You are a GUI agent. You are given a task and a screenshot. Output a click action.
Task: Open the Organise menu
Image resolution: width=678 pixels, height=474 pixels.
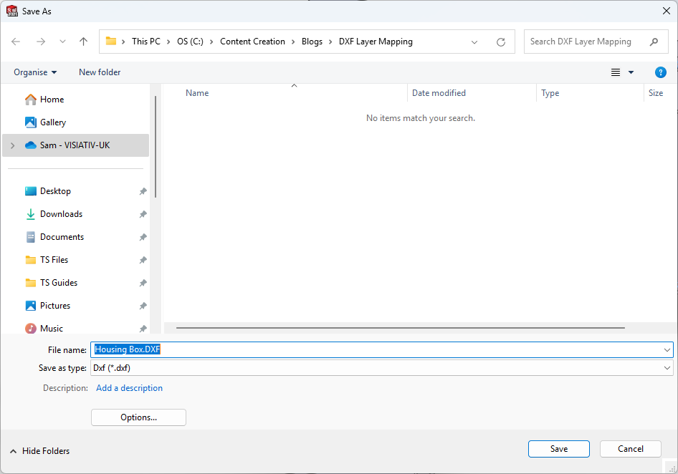(34, 72)
